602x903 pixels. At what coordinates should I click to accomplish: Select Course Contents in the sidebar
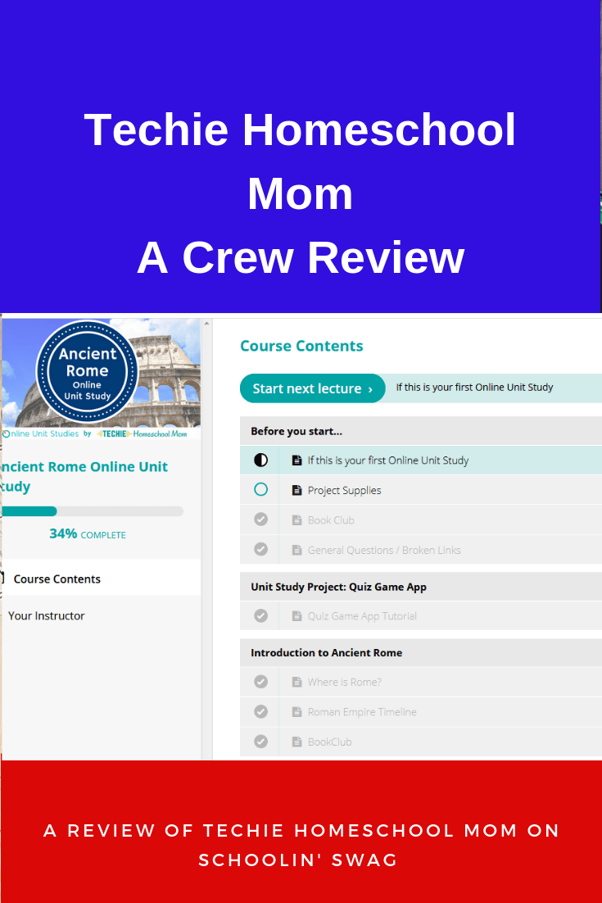[57, 579]
